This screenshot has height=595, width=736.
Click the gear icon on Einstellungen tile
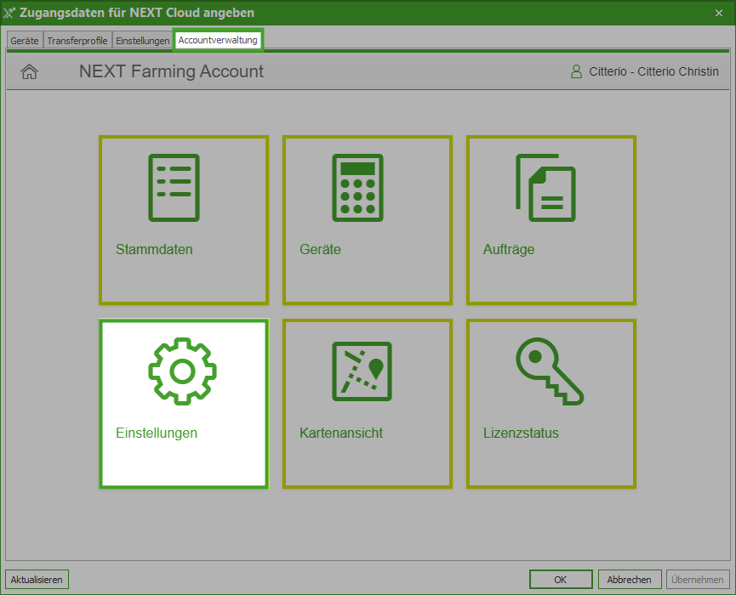click(182, 370)
